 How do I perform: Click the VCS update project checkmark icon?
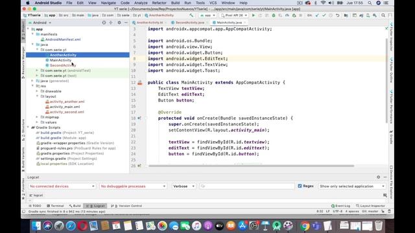tap(317, 16)
